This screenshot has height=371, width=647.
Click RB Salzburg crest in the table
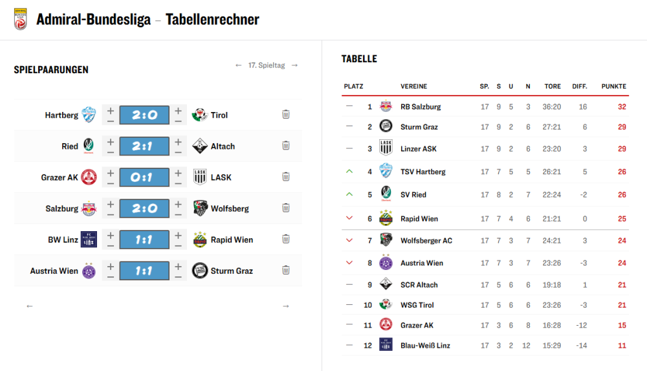[x=386, y=107]
